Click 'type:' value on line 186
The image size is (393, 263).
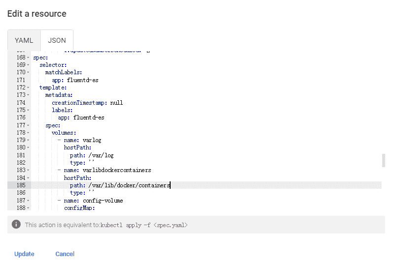(x=91, y=192)
